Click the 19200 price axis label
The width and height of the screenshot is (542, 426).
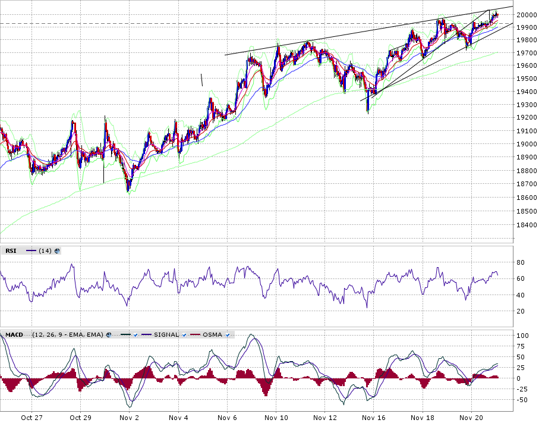coord(527,118)
